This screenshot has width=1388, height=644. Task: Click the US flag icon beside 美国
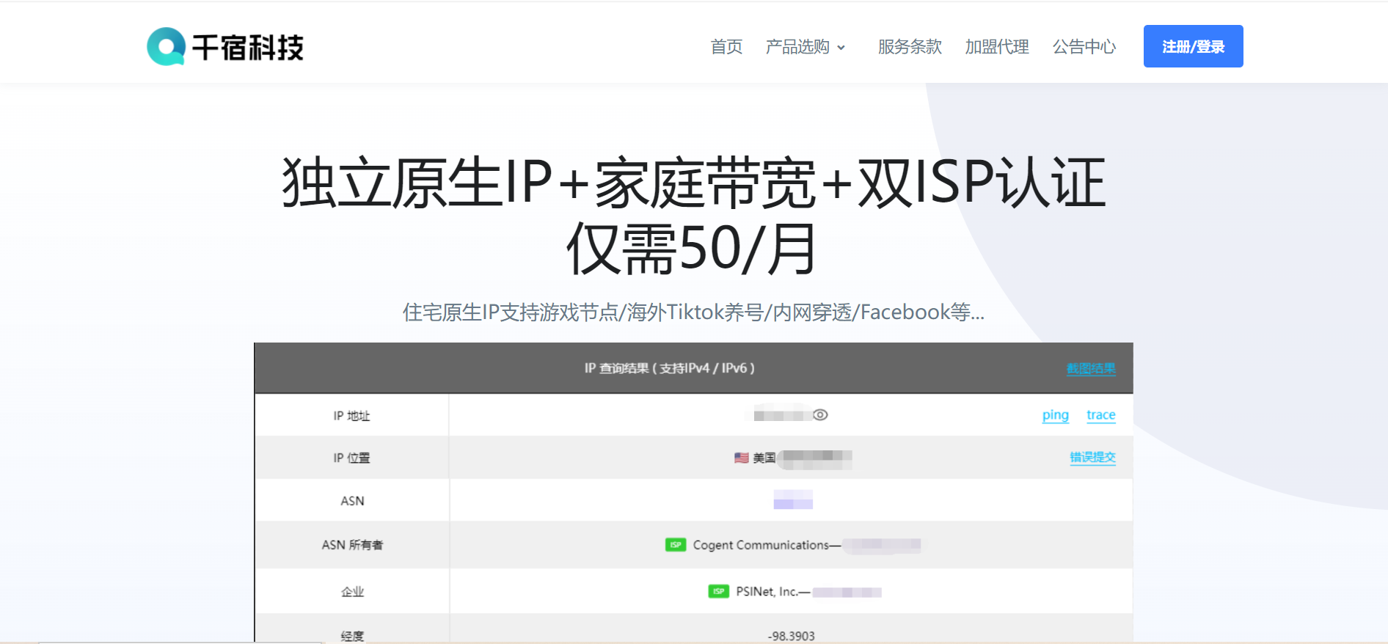coord(742,458)
